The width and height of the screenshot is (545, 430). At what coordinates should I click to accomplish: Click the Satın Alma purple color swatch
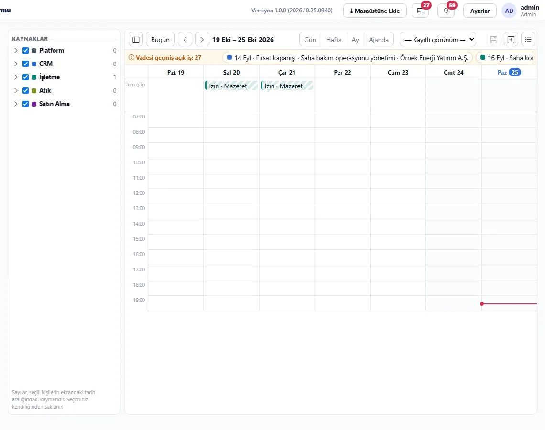point(34,104)
